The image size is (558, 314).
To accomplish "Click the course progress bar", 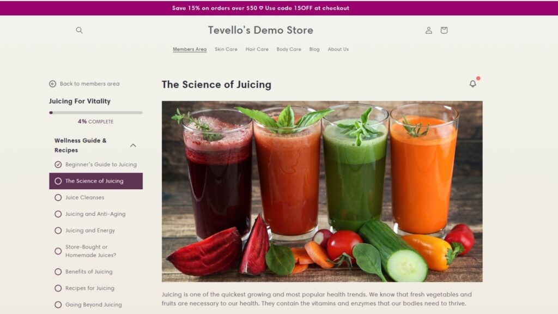I will coord(96,112).
